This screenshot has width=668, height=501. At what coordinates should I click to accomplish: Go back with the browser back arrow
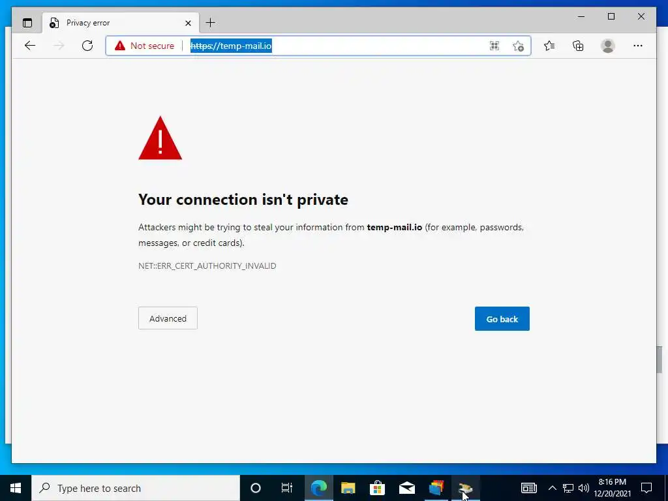coord(30,46)
